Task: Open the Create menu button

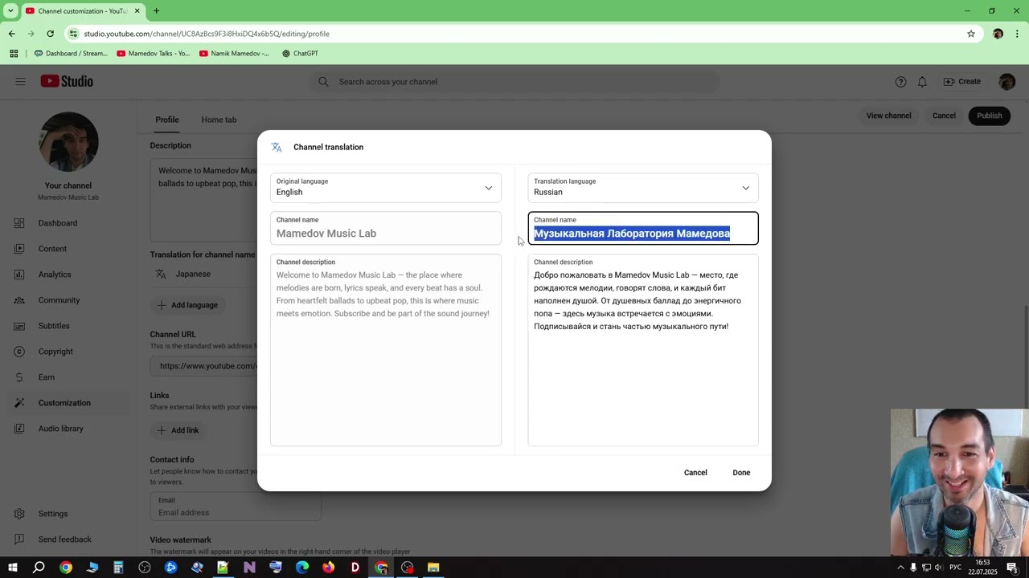Action: (962, 82)
